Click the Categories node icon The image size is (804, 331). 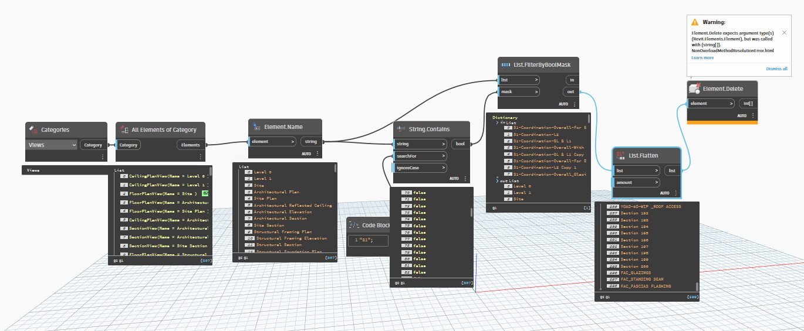(33, 129)
